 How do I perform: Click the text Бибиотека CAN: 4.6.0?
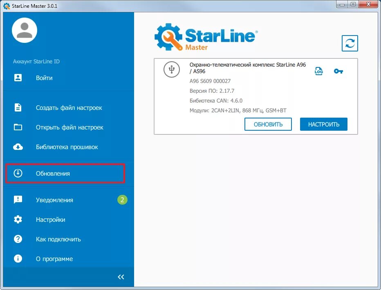(216, 101)
